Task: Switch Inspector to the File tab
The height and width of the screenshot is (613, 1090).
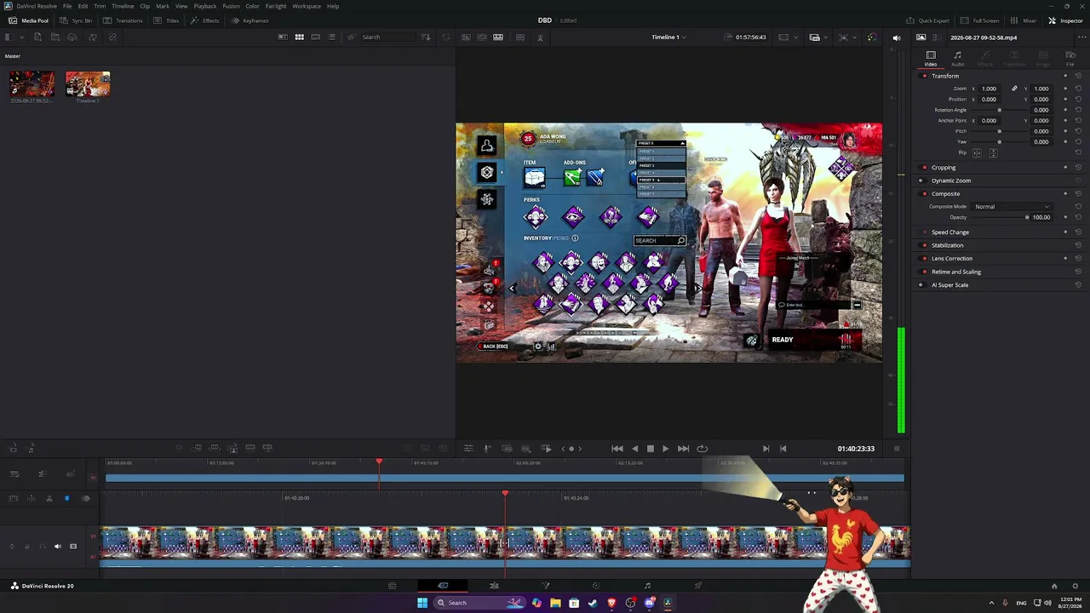Action: click(1070, 58)
